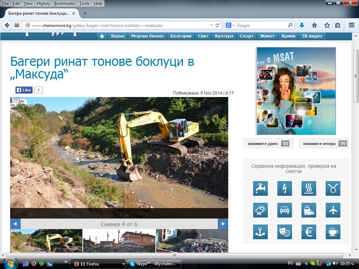This screenshot has width=359, height=269.
Task: Go to Варна news section
Action: (x=118, y=36)
